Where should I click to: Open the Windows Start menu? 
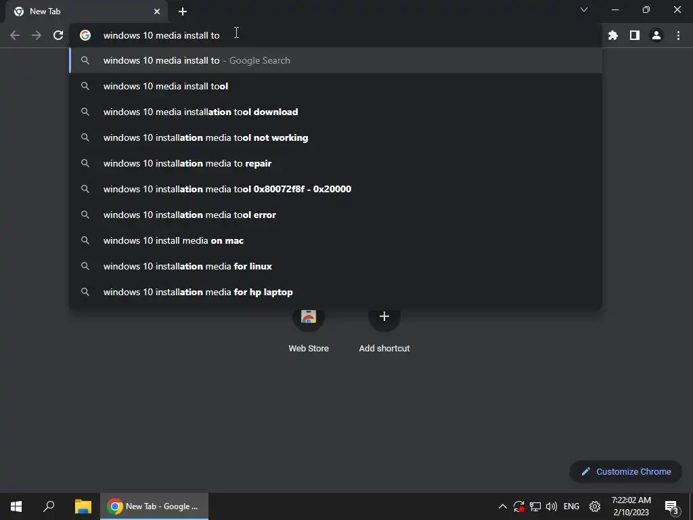tap(16, 506)
